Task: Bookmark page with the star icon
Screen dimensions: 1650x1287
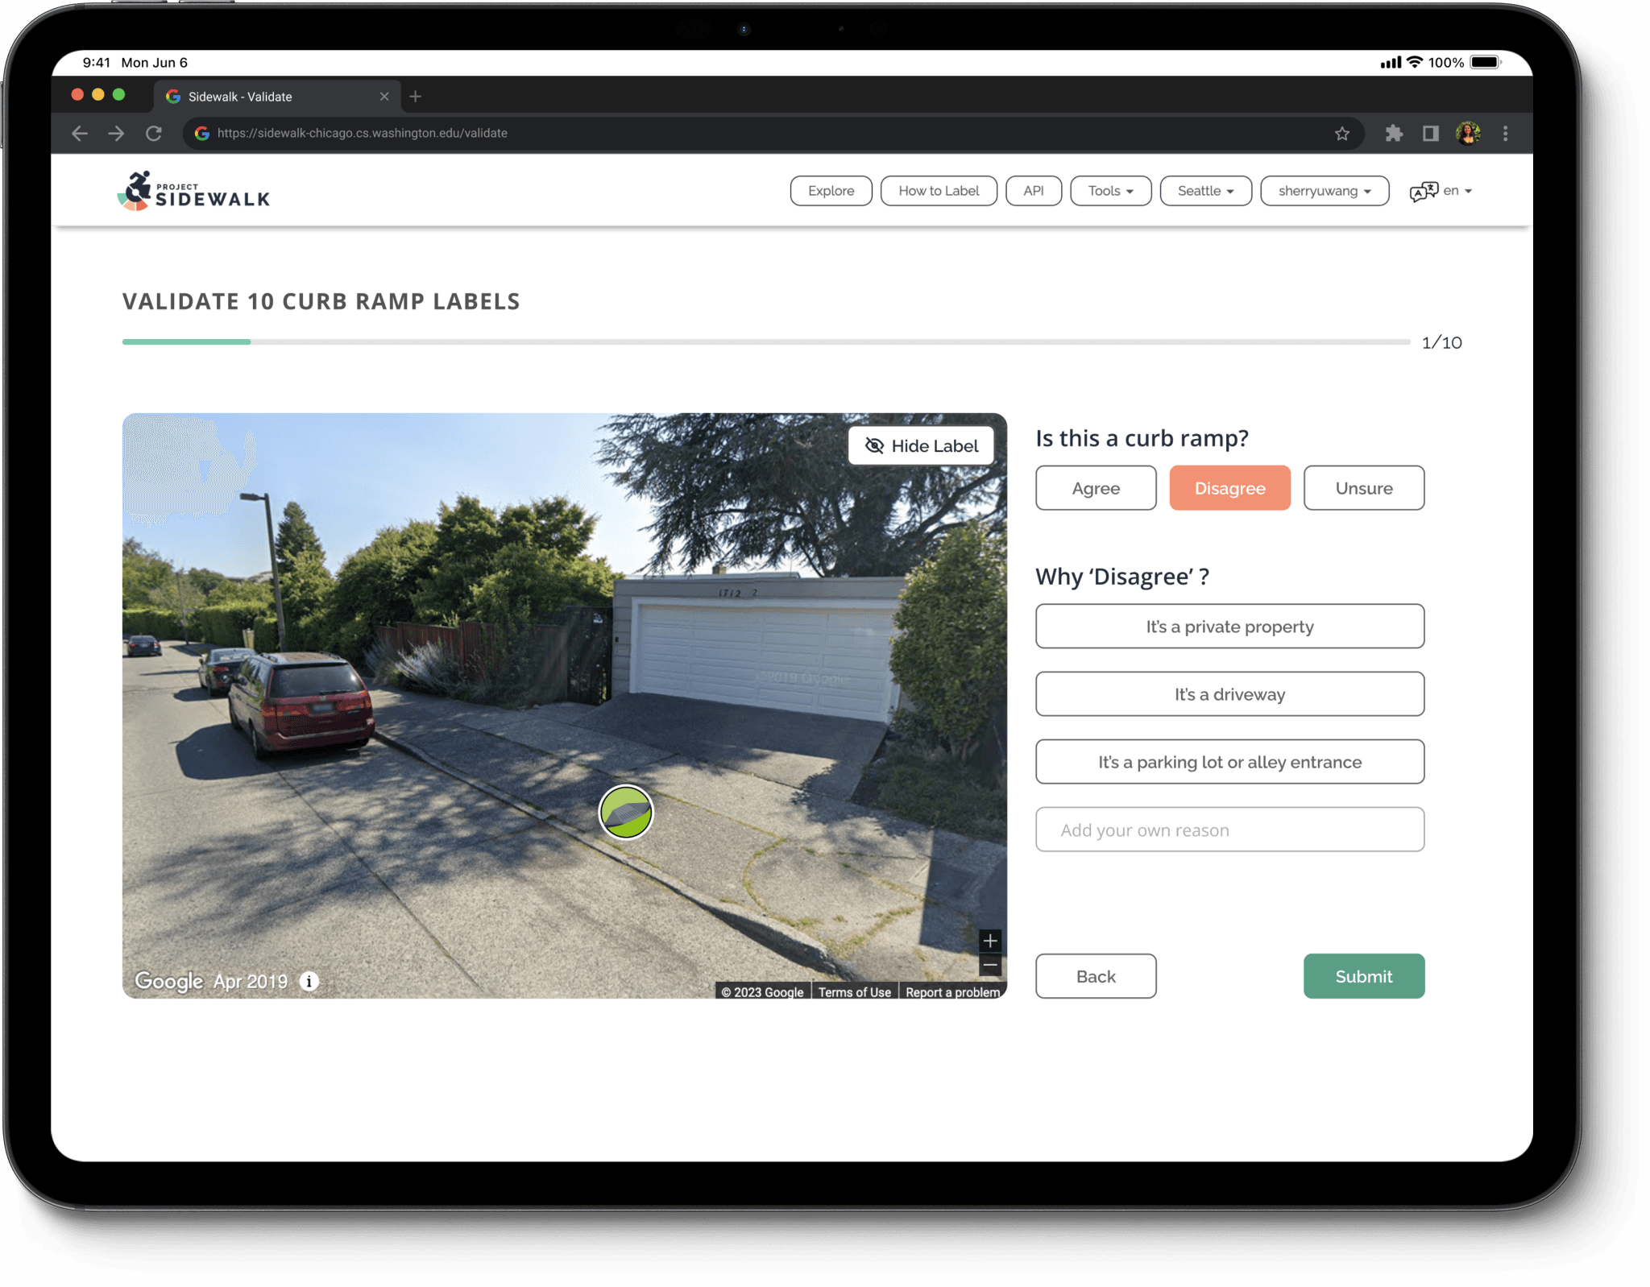Action: (1341, 134)
